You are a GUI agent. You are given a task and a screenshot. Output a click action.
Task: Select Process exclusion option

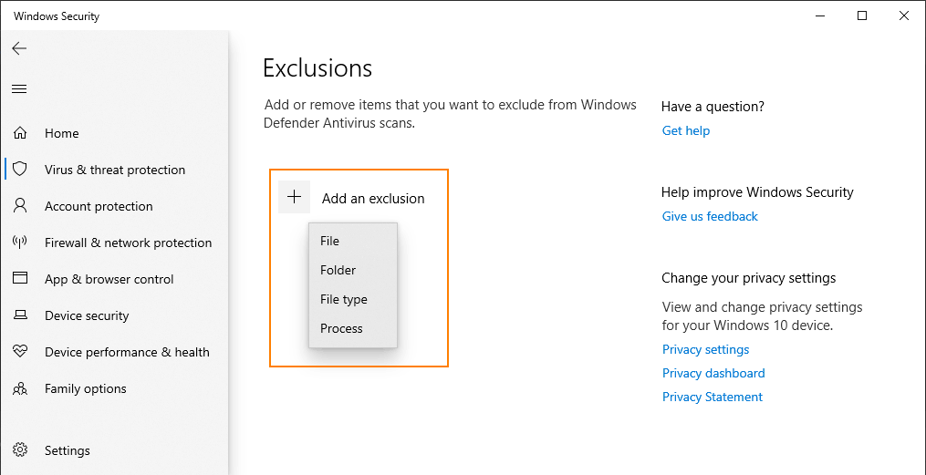(342, 328)
